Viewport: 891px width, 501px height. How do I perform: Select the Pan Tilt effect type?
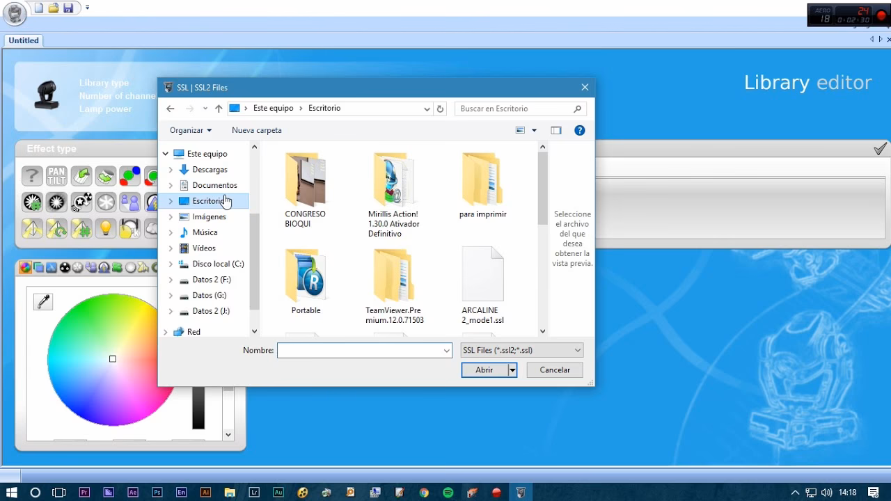click(56, 176)
